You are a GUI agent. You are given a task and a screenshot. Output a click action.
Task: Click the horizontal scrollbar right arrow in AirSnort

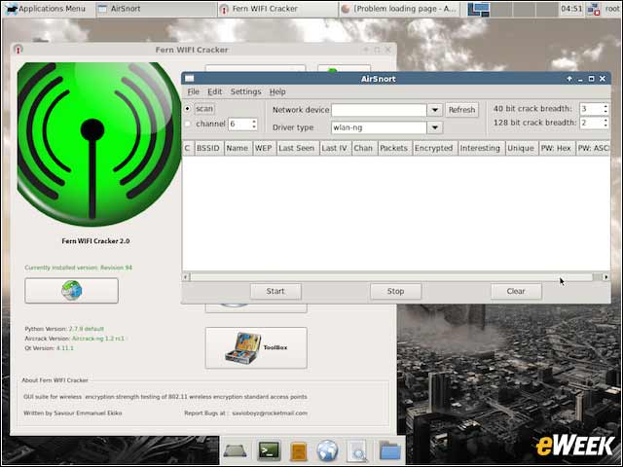click(606, 276)
